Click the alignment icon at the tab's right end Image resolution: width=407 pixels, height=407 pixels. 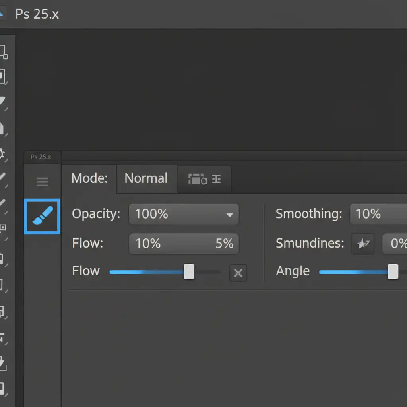[x=216, y=179]
